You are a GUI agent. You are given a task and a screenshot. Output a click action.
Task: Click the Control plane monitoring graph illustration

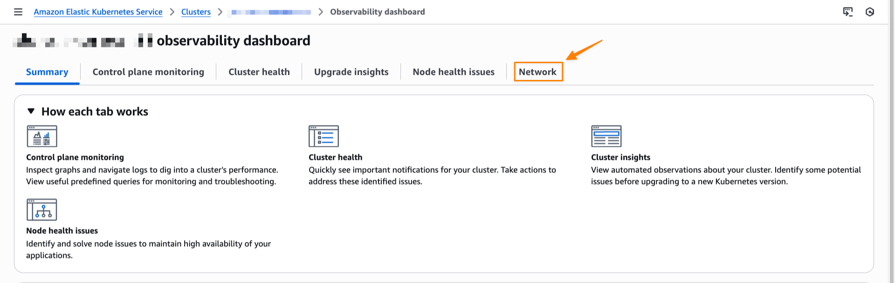click(x=42, y=136)
